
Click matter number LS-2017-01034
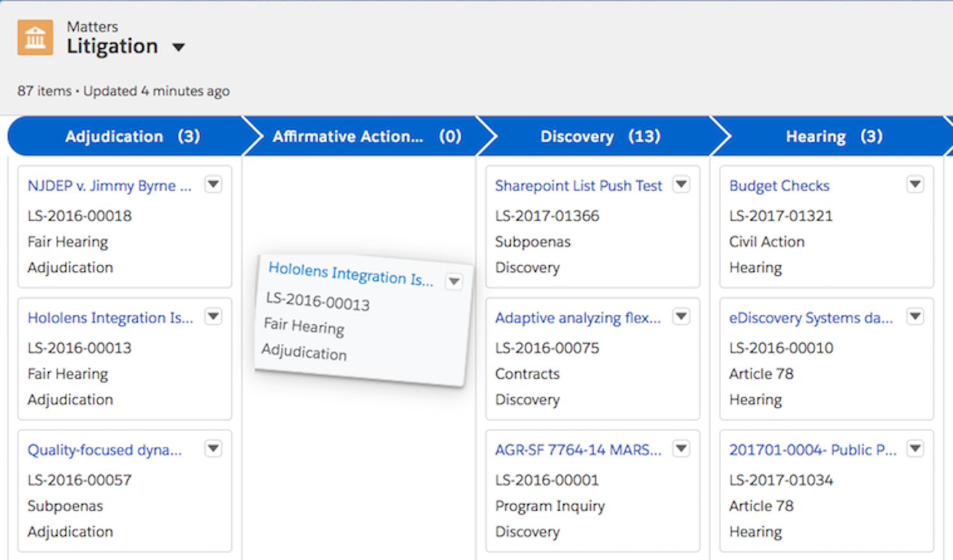tap(781, 481)
